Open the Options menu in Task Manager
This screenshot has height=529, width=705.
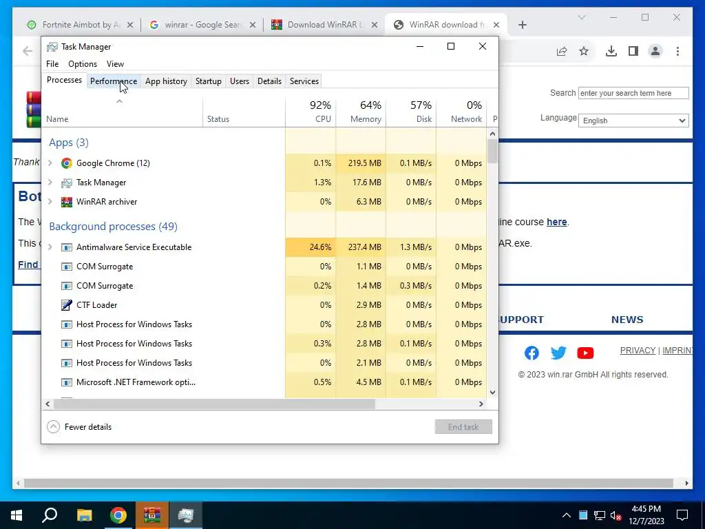click(x=83, y=64)
